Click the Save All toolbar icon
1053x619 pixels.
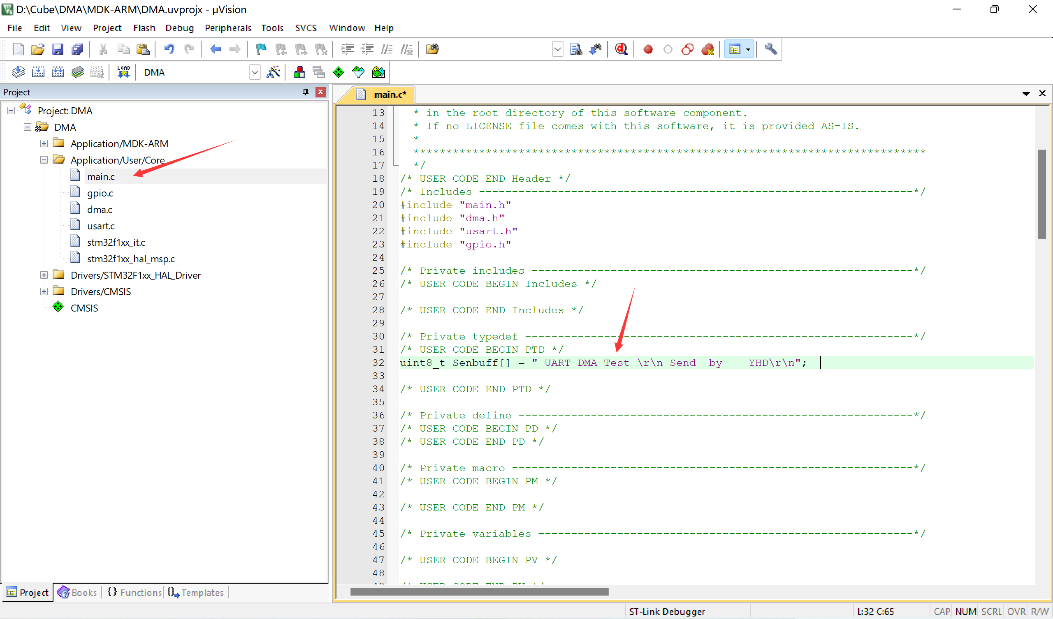(x=77, y=49)
